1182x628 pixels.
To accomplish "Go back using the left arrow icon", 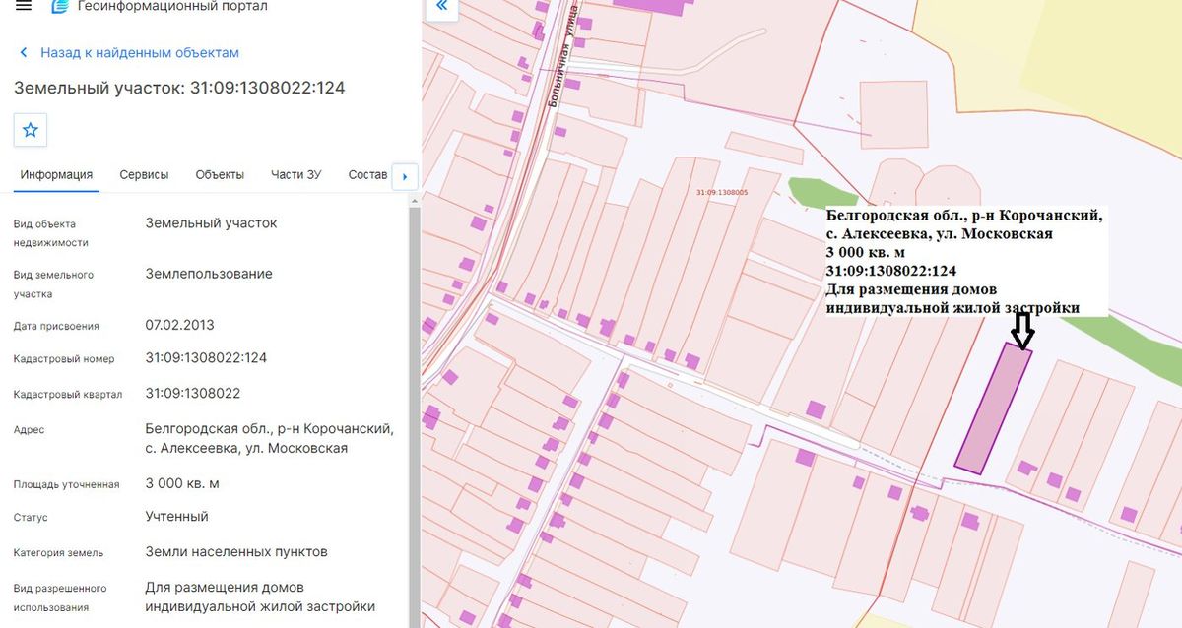I will click(x=24, y=52).
